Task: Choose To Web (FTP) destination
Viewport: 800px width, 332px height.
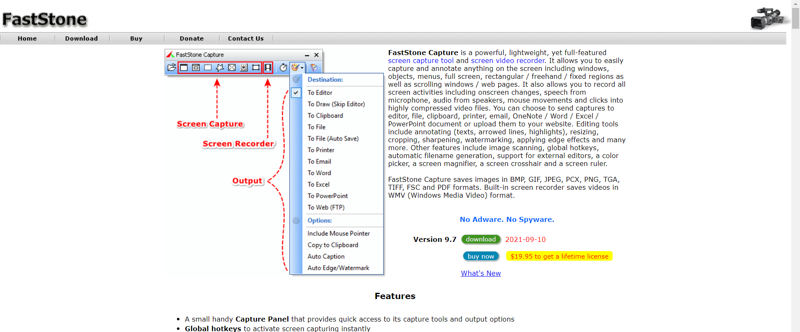Action: click(326, 207)
